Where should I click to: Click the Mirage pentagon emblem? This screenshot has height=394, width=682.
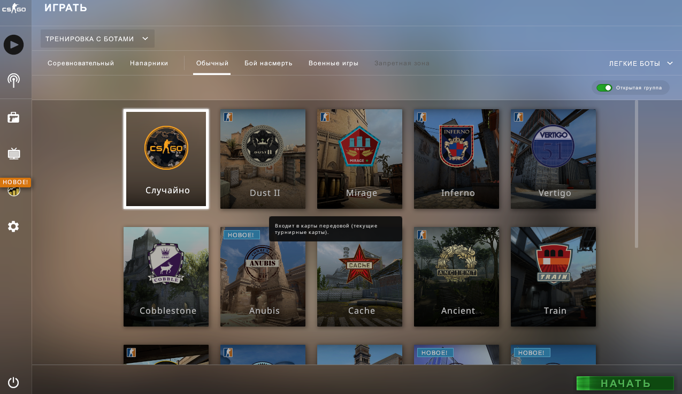click(359, 146)
